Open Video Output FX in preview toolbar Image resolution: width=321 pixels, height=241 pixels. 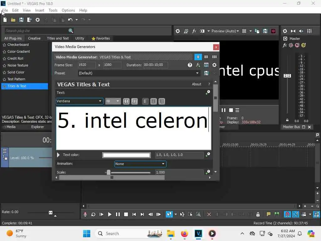pos(194,31)
